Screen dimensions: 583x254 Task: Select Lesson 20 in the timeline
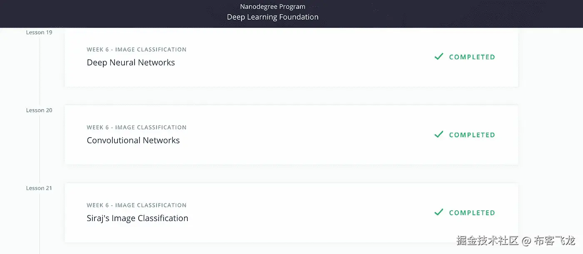39,111
